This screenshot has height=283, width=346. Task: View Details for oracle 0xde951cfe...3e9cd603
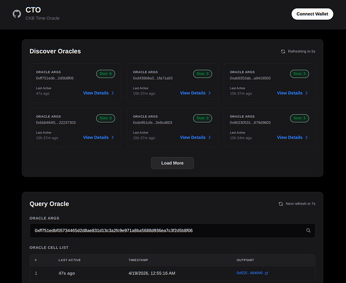coord(195,138)
